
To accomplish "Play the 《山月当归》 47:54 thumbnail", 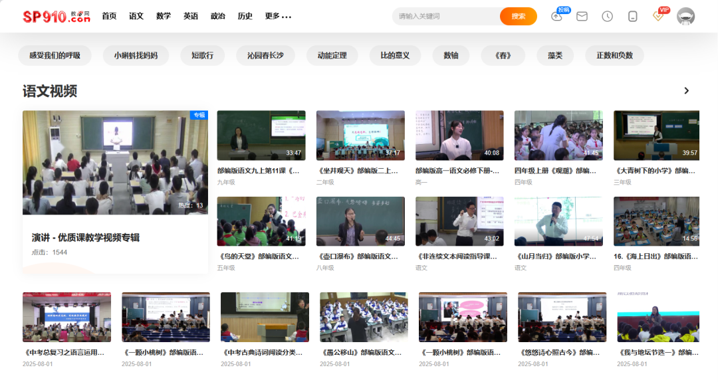I will point(558,221).
